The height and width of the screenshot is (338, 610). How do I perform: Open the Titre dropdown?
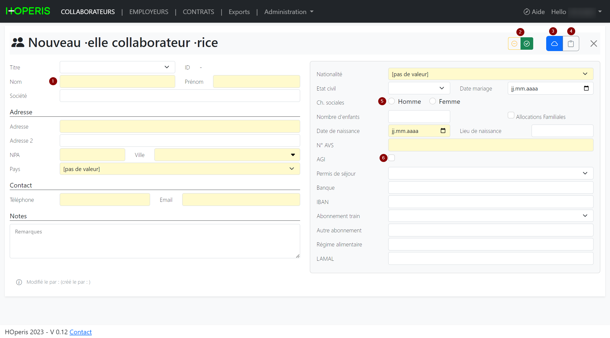[117, 67]
